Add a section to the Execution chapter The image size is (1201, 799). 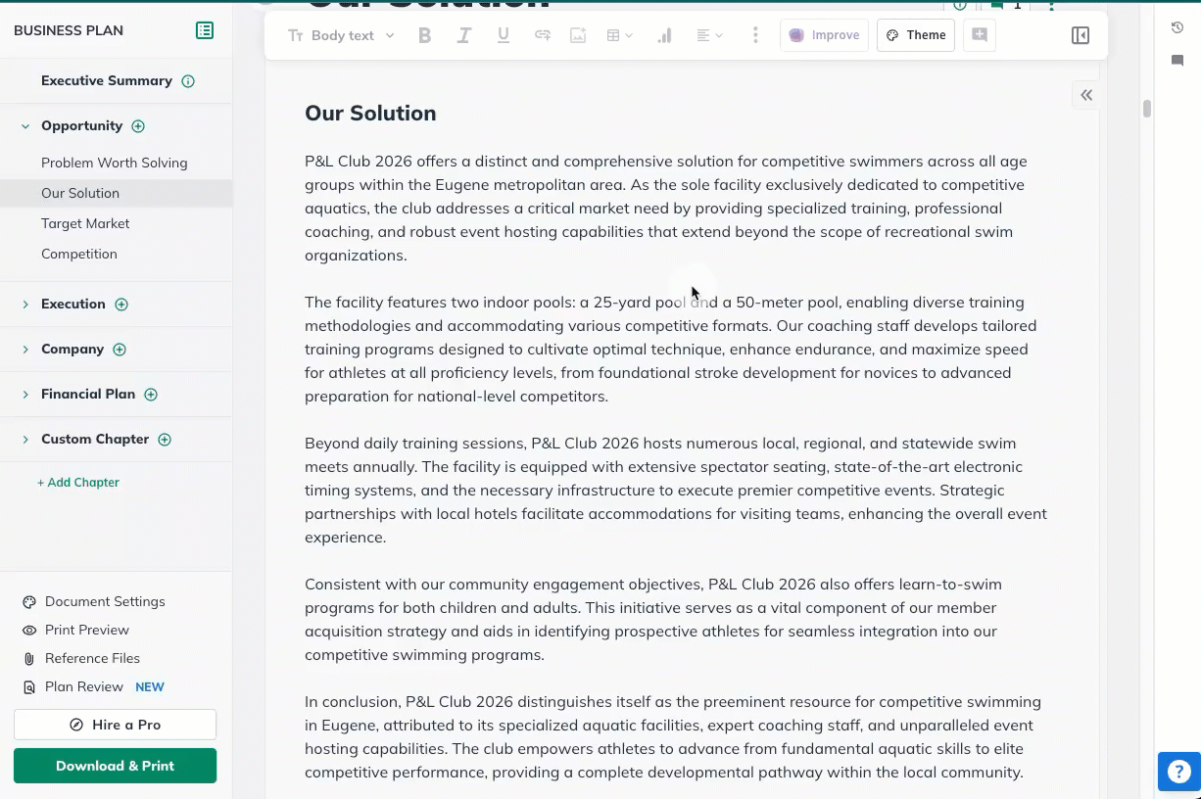(x=121, y=305)
